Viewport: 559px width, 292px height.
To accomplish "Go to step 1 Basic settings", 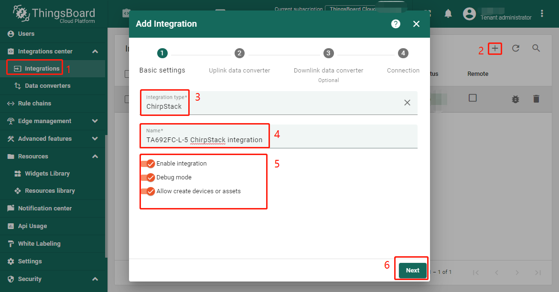I will [162, 61].
